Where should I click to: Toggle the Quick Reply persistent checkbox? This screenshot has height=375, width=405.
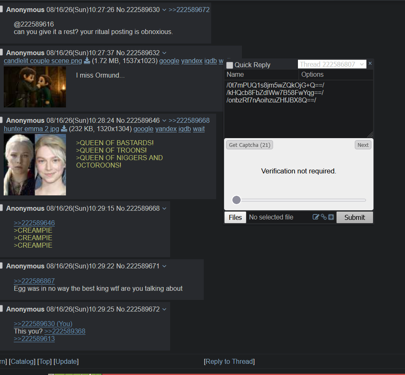pos(229,65)
